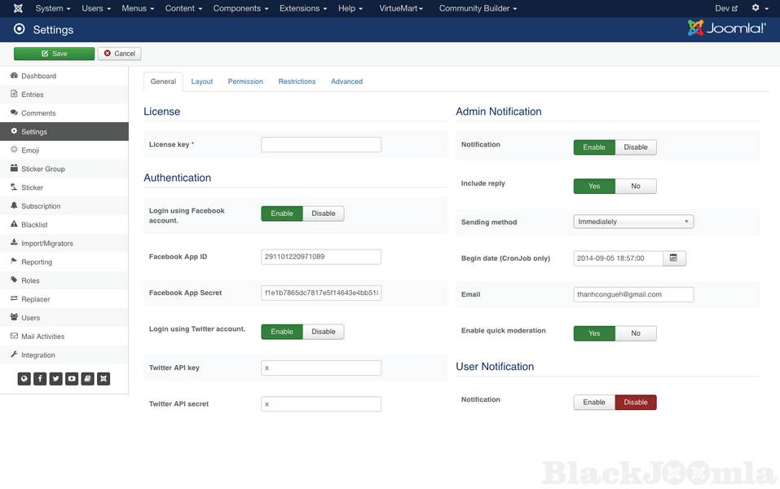Open the Community Builder dropdown menu
The height and width of the screenshot is (489, 780).
[478, 8]
